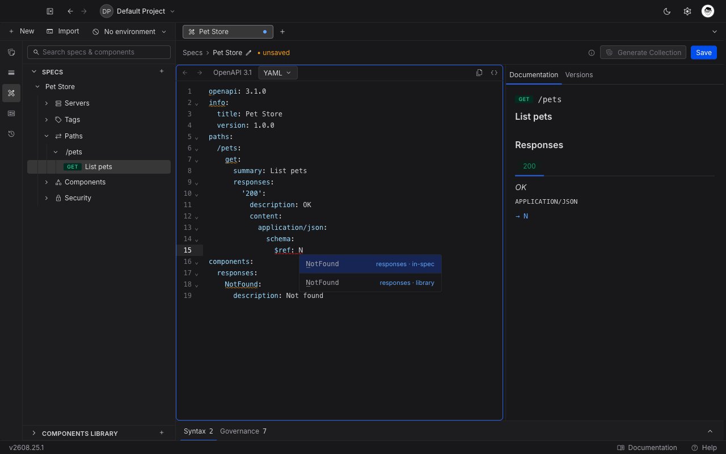Image resolution: width=726 pixels, height=454 pixels.
Task: Collapse the SPECS section
Action: [x=34, y=72]
